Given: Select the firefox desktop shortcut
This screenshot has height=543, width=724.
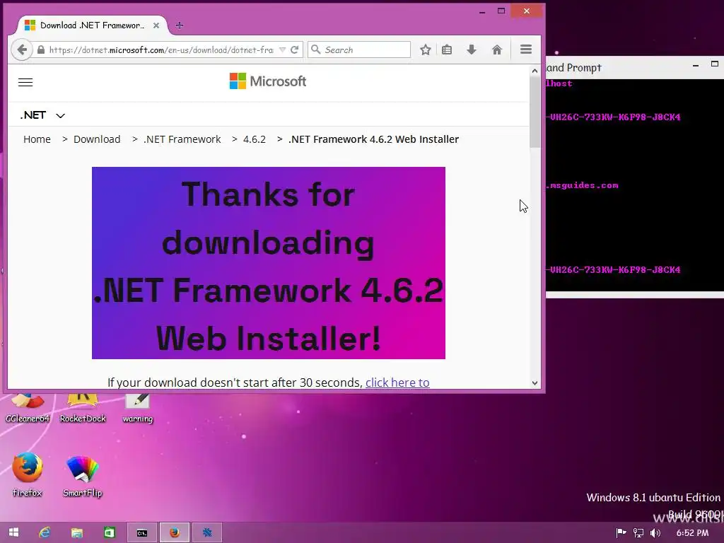Looking at the screenshot, I should pyautogui.click(x=28, y=474).
